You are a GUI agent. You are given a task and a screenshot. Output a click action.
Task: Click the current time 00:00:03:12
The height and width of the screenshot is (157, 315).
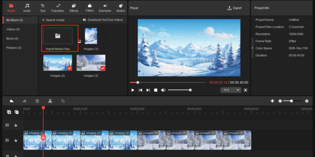click(218, 82)
